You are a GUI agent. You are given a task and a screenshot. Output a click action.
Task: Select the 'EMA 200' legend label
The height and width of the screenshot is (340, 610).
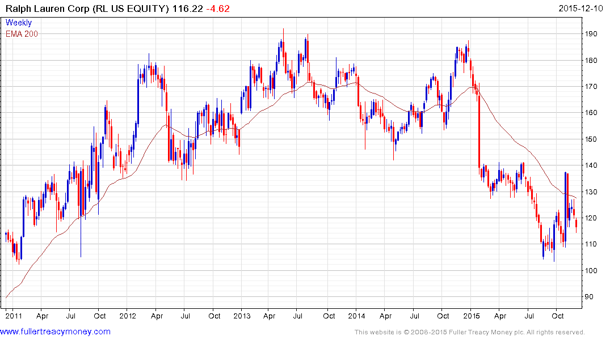coord(22,34)
